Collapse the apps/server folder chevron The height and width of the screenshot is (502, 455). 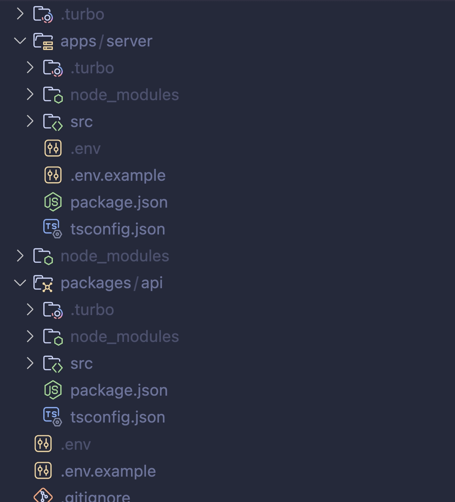pos(20,41)
